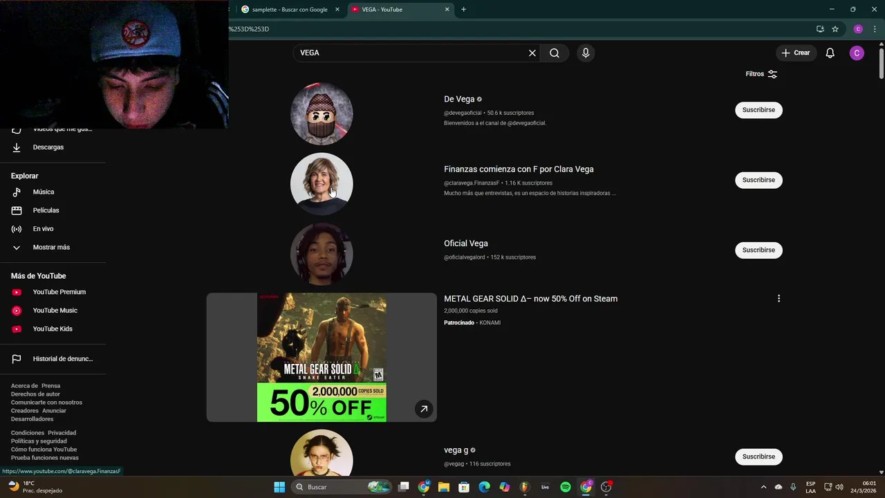Click the Películas clapperboard icon
This screenshot has height=498, width=885.
click(x=17, y=210)
